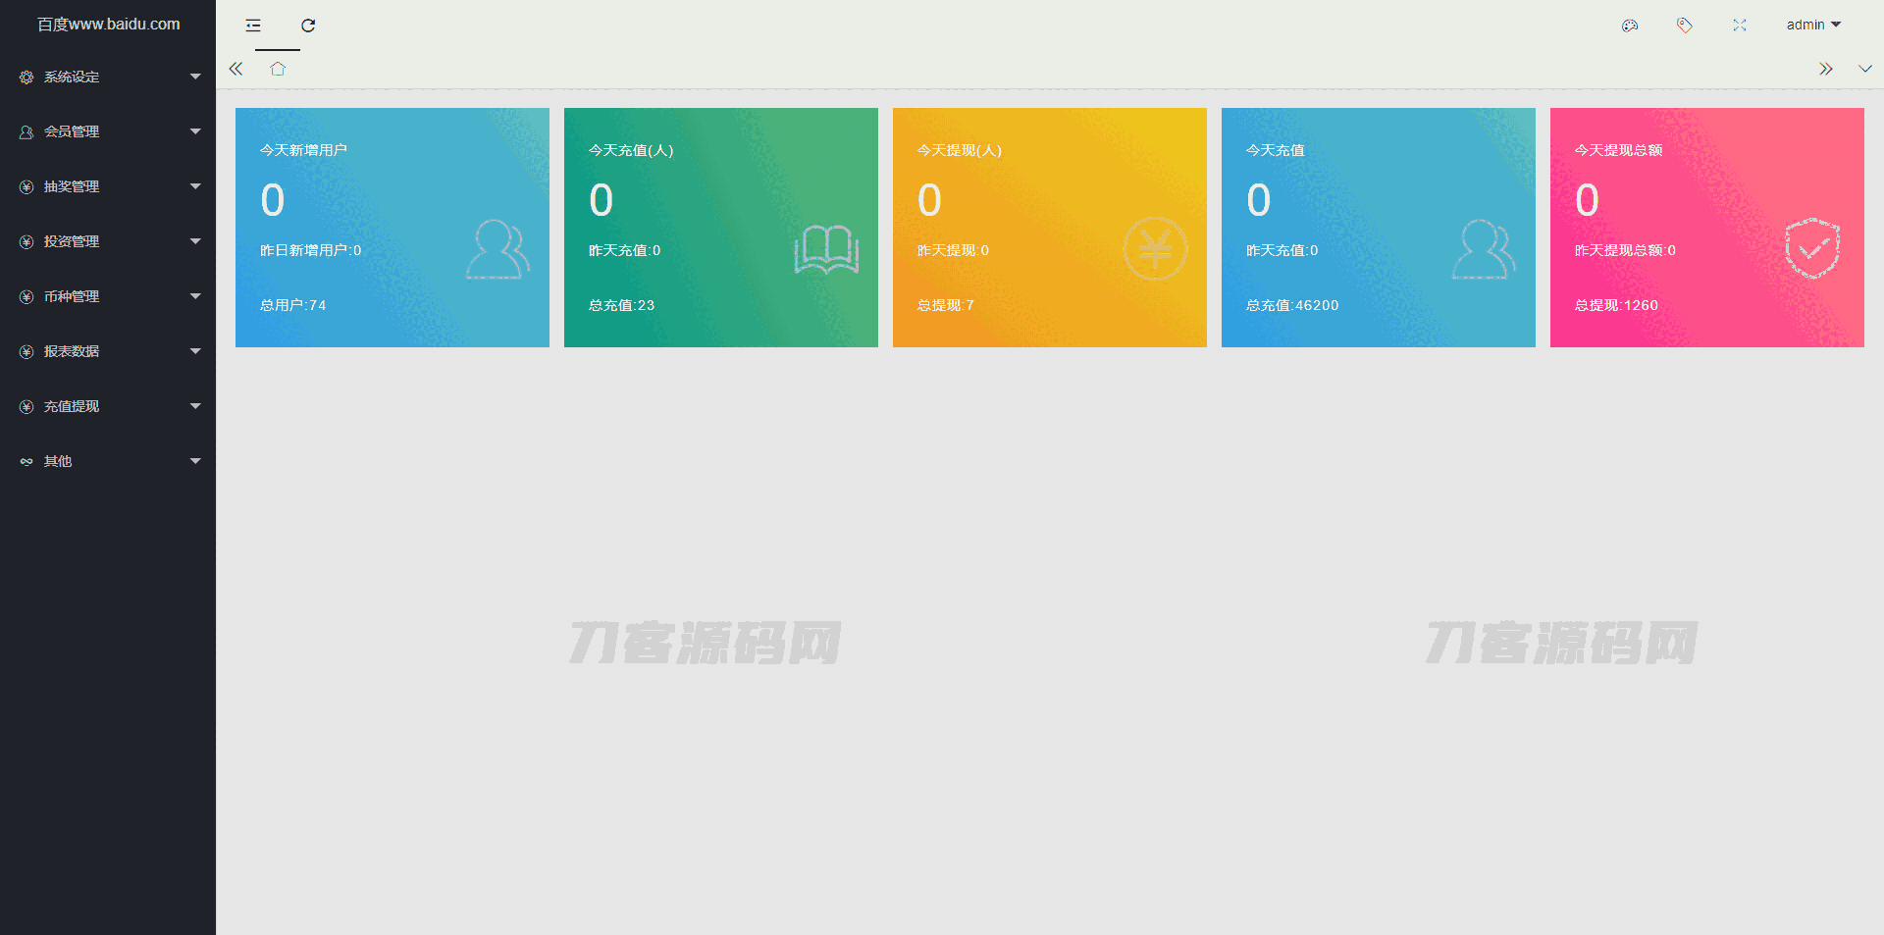
Task: Enter fullscreen mode via the arrows icon
Action: tap(1740, 25)
